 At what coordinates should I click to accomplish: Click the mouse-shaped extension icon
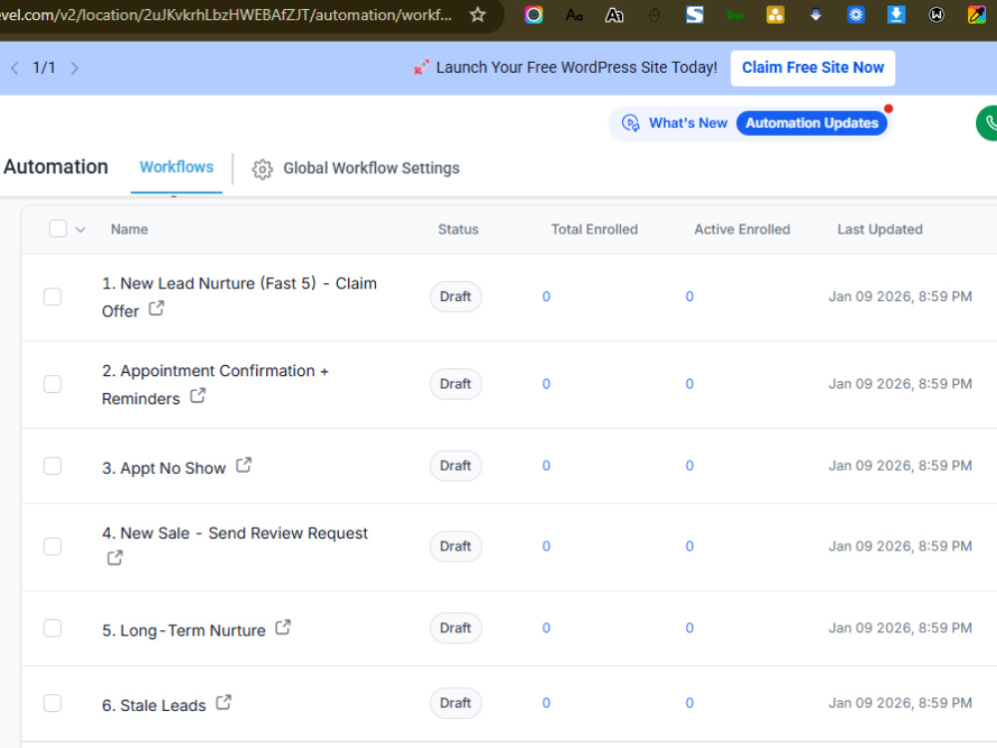[654, 15]
